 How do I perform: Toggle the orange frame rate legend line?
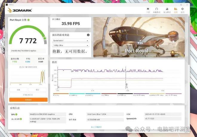pos(61,94)
